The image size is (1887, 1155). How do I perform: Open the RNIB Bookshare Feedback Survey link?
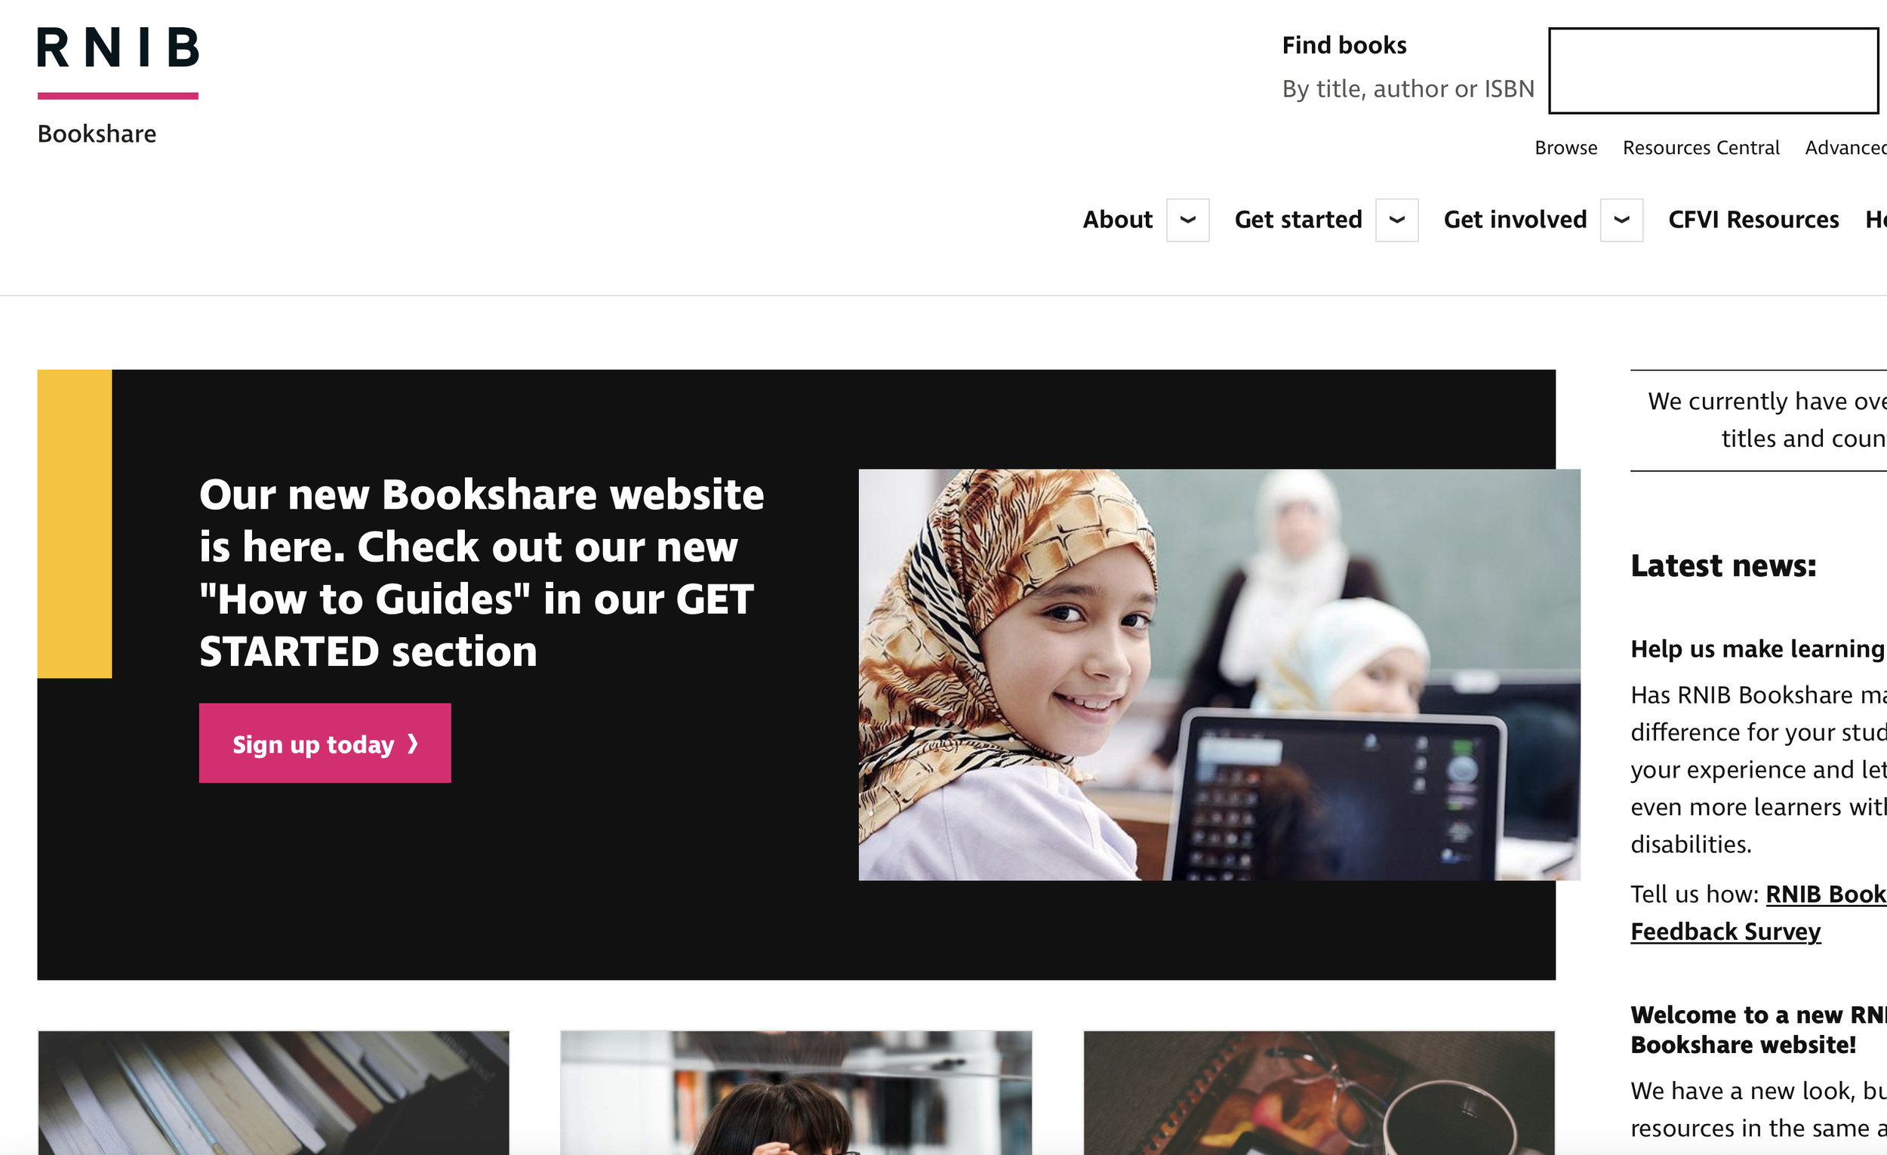pos(1725,932)
